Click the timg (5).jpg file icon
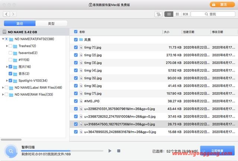 pos(81,78)
